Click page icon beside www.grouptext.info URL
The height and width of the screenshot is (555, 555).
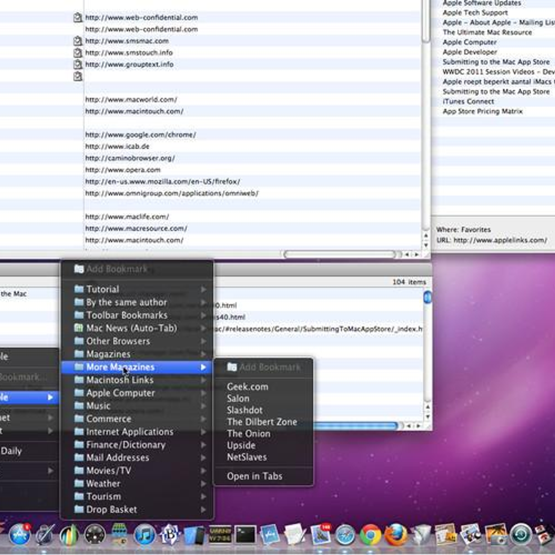[x=78, y=65]
